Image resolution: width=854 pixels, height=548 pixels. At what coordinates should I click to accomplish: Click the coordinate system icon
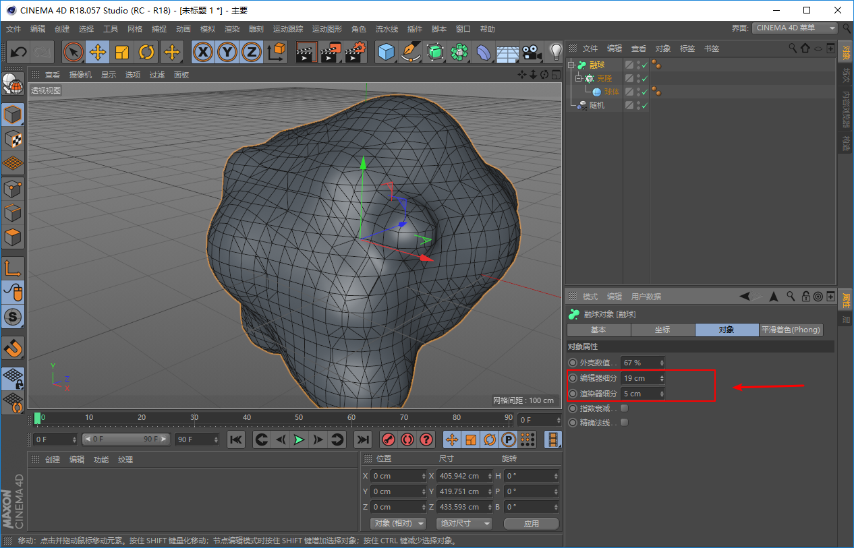click(x=276, y=52)
